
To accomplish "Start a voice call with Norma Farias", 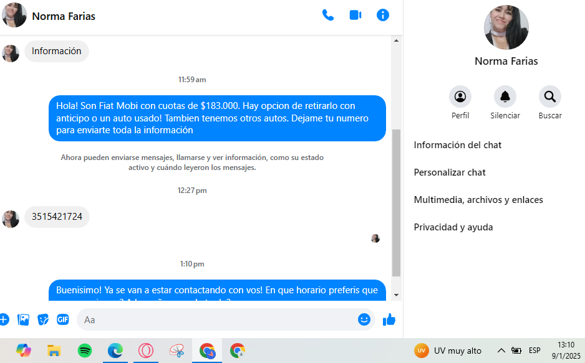I will (x=327, y=16).
